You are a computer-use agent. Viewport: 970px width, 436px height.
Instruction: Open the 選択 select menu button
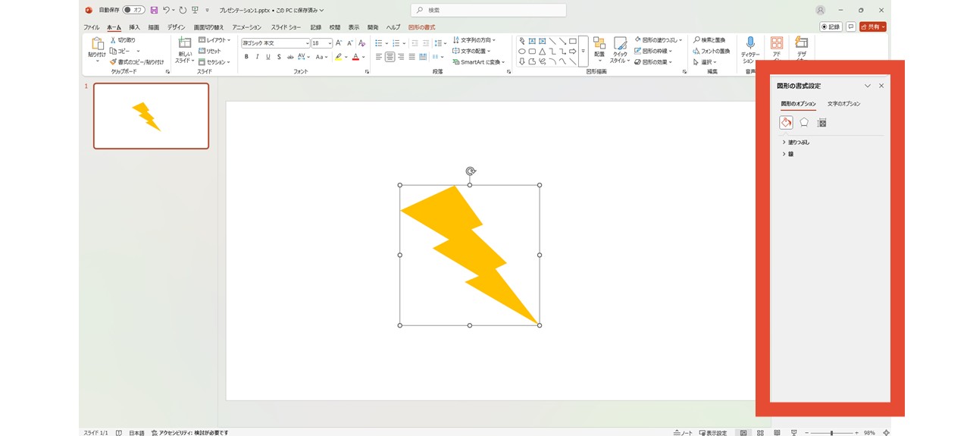point(706,62)
